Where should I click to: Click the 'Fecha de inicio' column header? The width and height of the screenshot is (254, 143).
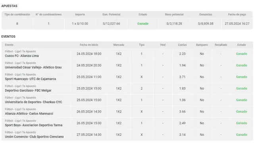89,45
